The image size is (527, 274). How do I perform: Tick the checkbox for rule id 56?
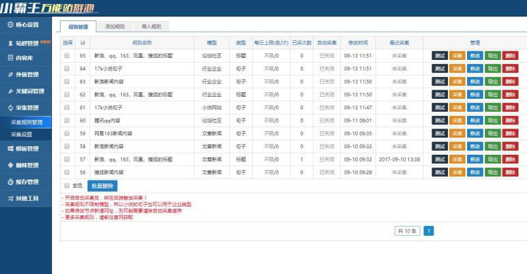(x=67, y=172)
